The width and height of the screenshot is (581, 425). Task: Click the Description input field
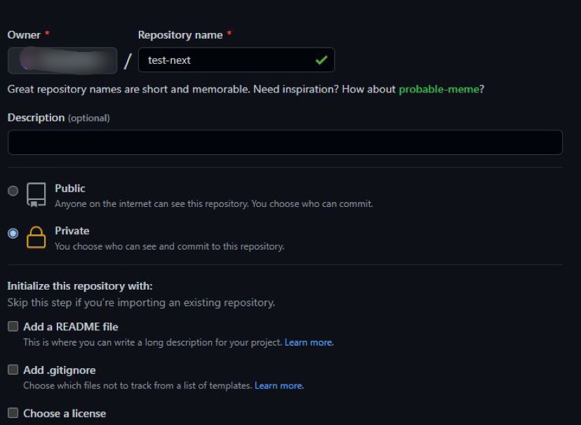point(284,142)
